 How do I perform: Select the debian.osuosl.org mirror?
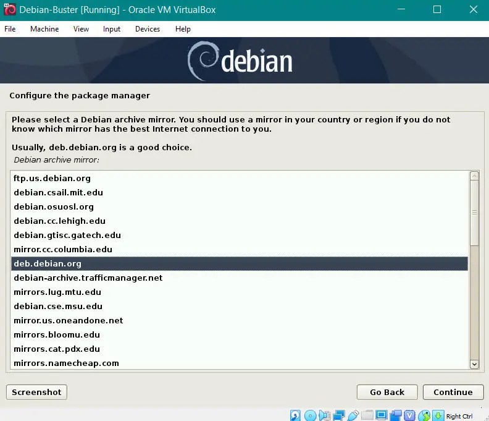tap(240, 206)
